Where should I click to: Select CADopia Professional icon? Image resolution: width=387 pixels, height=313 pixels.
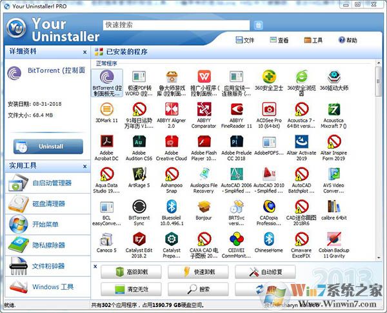(x=269, y=207)
